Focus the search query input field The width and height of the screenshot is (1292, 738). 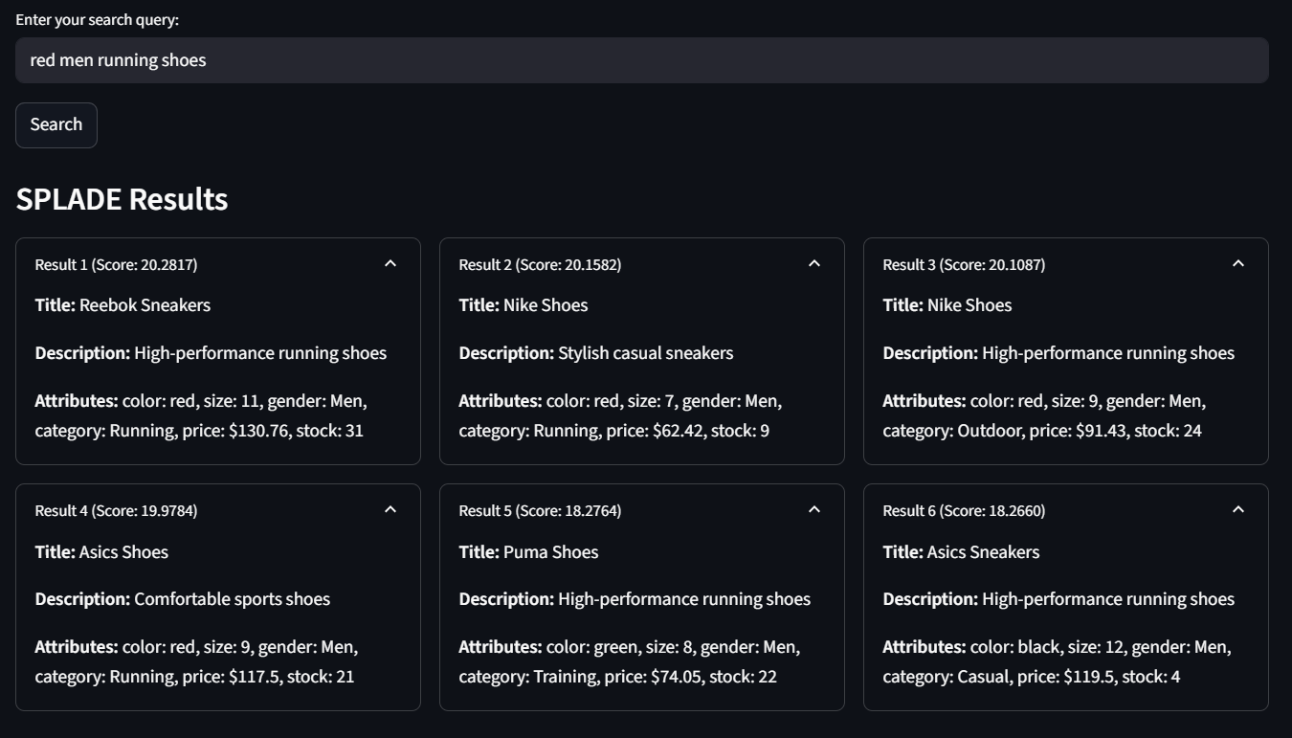(x=642, y=60)
